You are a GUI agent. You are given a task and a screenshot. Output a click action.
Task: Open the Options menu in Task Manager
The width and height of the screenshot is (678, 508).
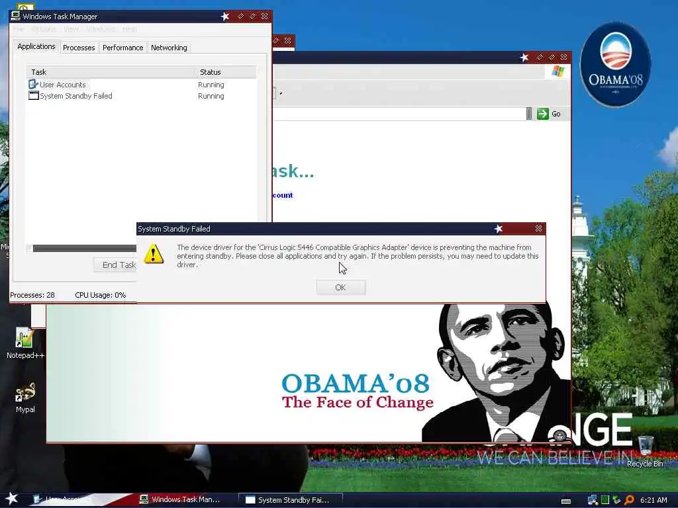[x=44, y=29]
